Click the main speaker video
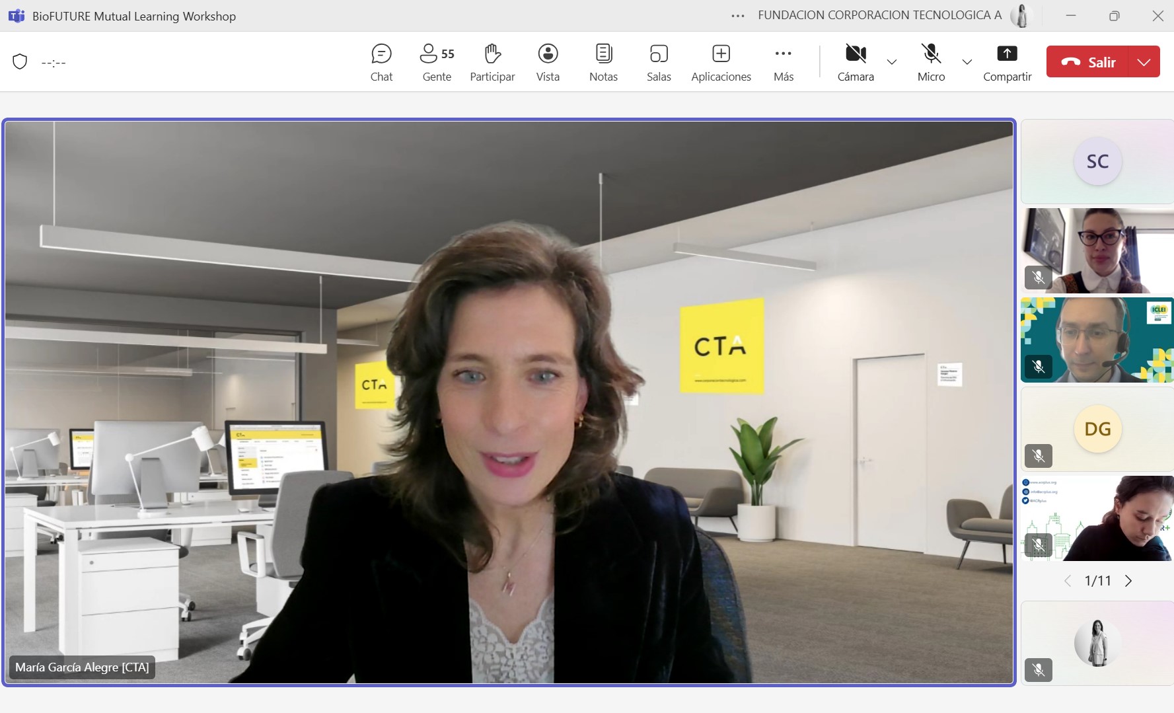 tap(509, 402)
